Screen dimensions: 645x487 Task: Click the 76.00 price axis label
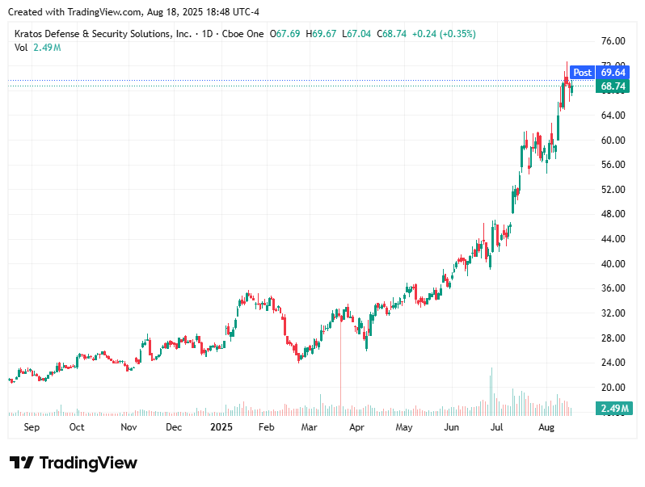[x=613, y=41]
